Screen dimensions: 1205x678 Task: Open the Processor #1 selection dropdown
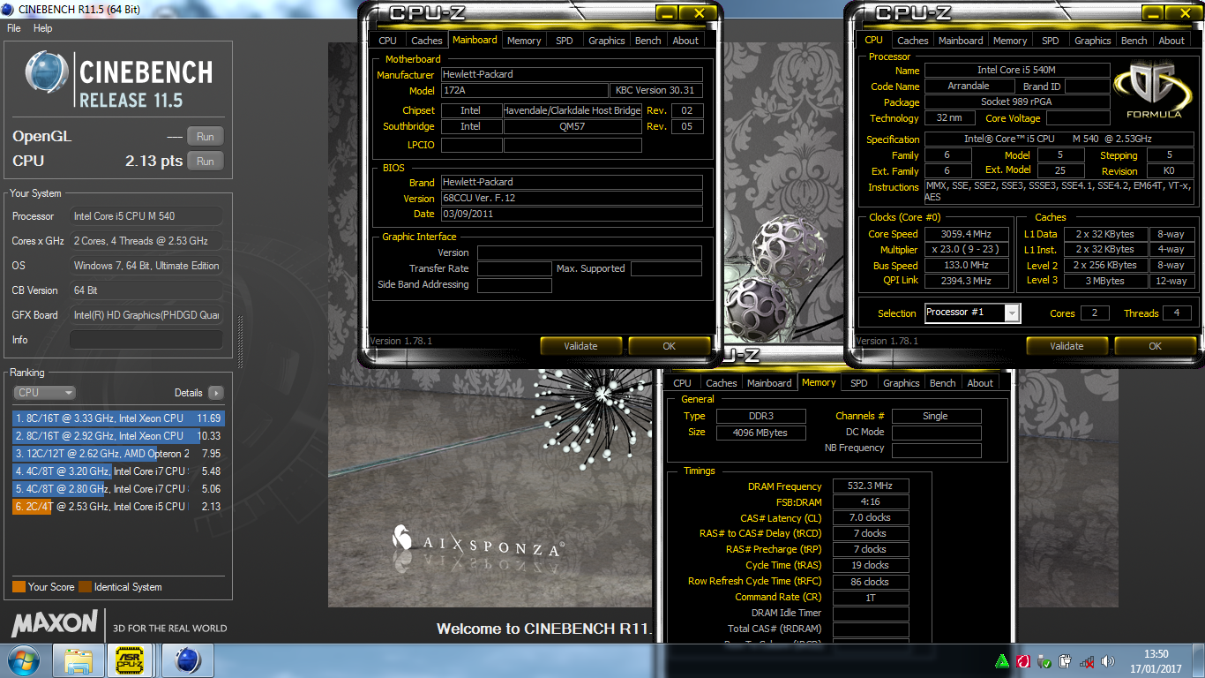[972, 313]
